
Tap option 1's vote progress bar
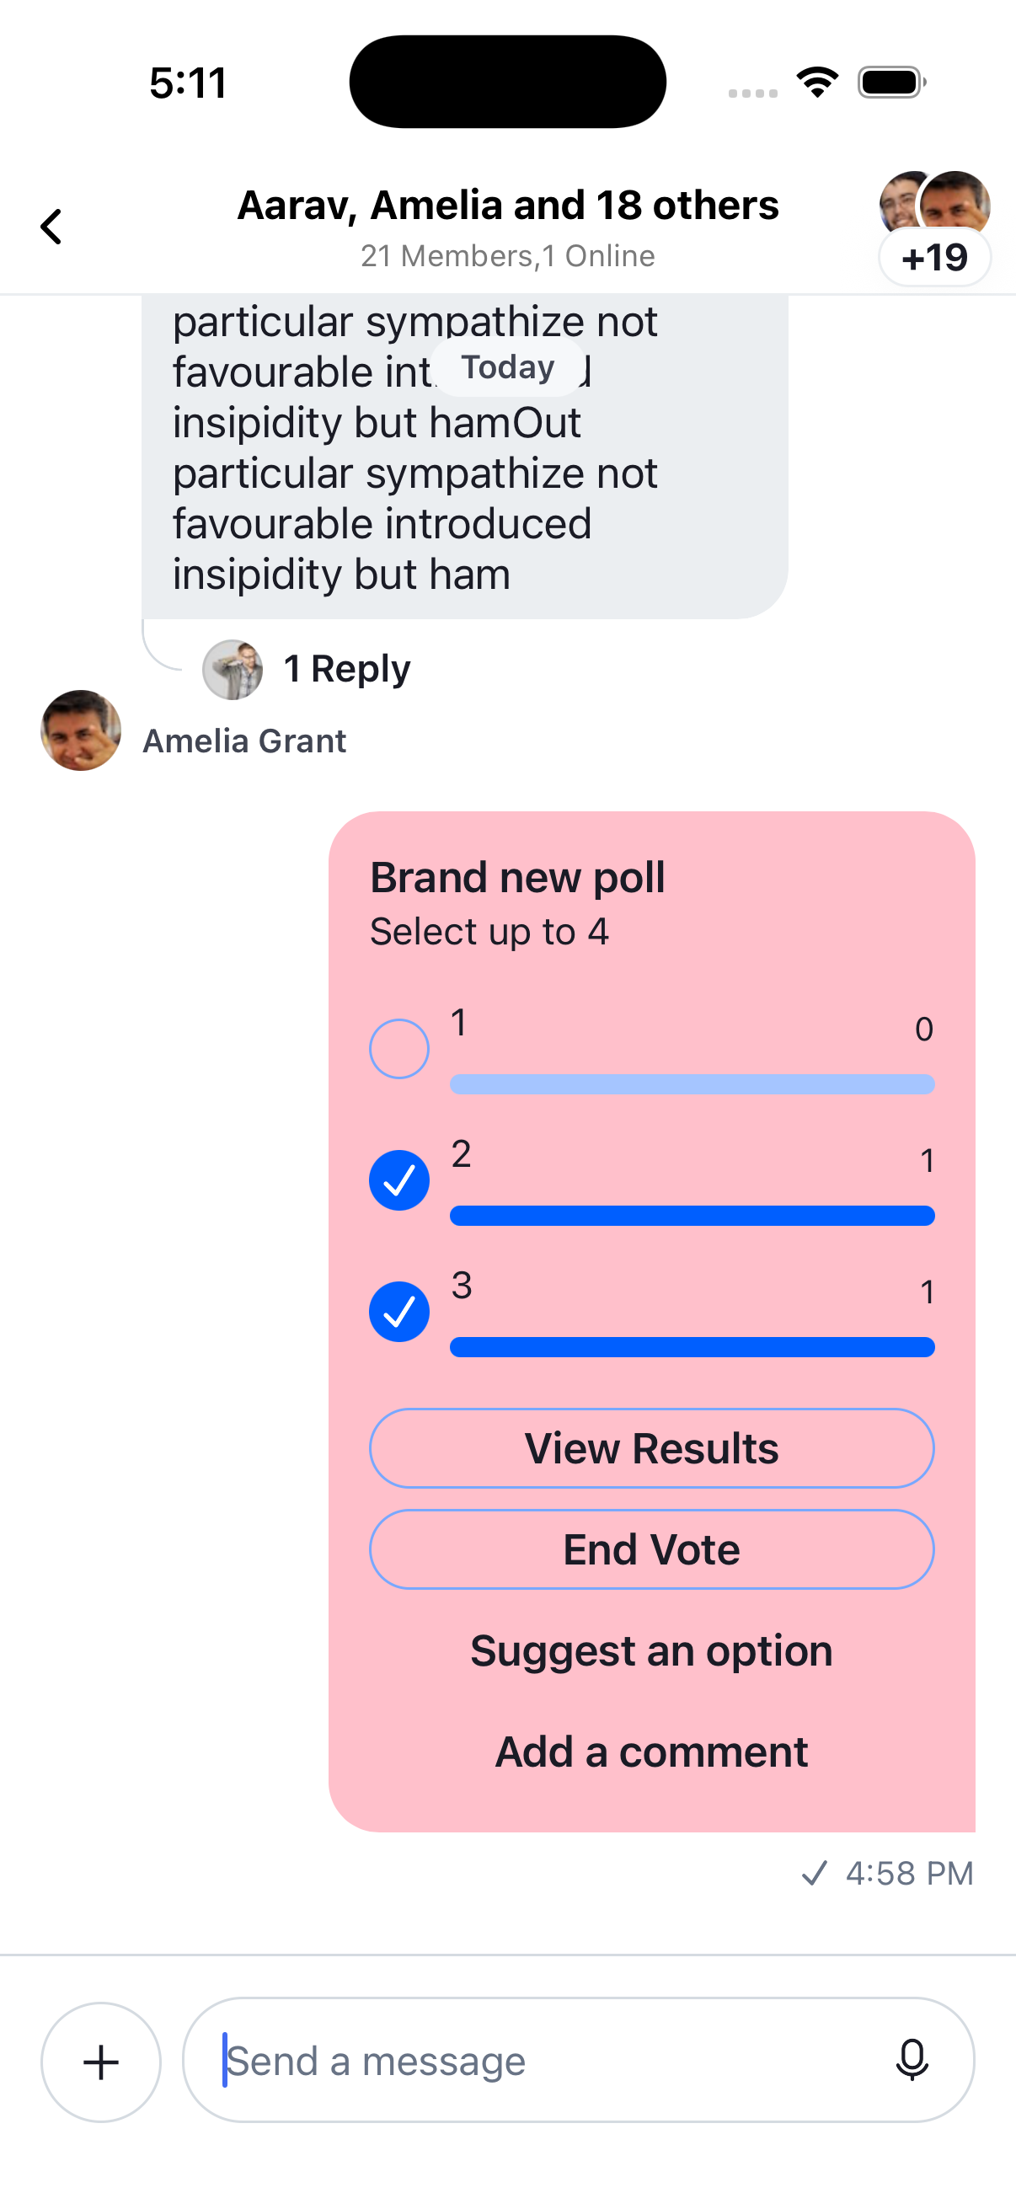692,1084
